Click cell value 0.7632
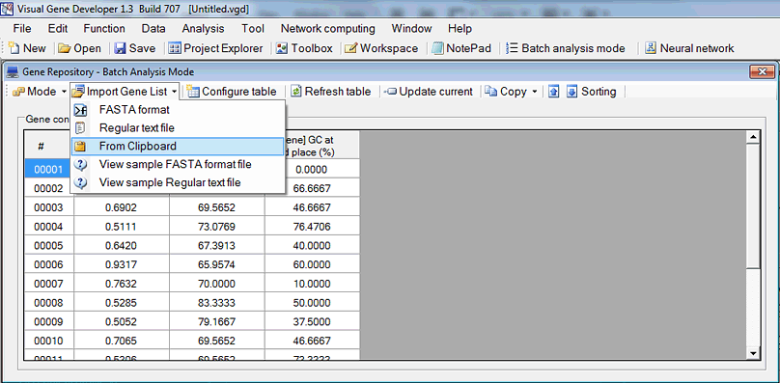 [121, 284]
